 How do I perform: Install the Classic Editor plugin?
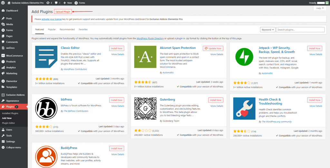point(117,48)
